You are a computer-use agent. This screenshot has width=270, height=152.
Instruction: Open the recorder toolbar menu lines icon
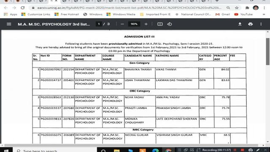[x=179, y=150]
